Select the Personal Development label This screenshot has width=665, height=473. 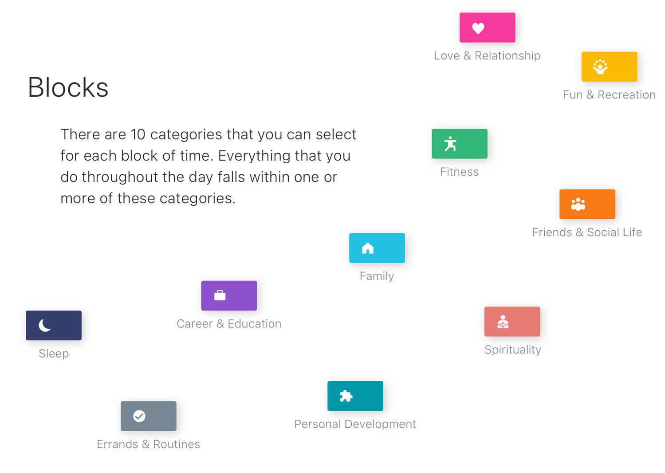(x=355, y=424)
